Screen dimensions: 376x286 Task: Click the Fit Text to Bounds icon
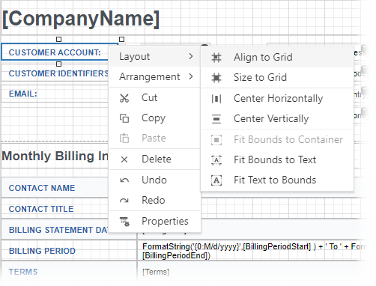(216, 180)
